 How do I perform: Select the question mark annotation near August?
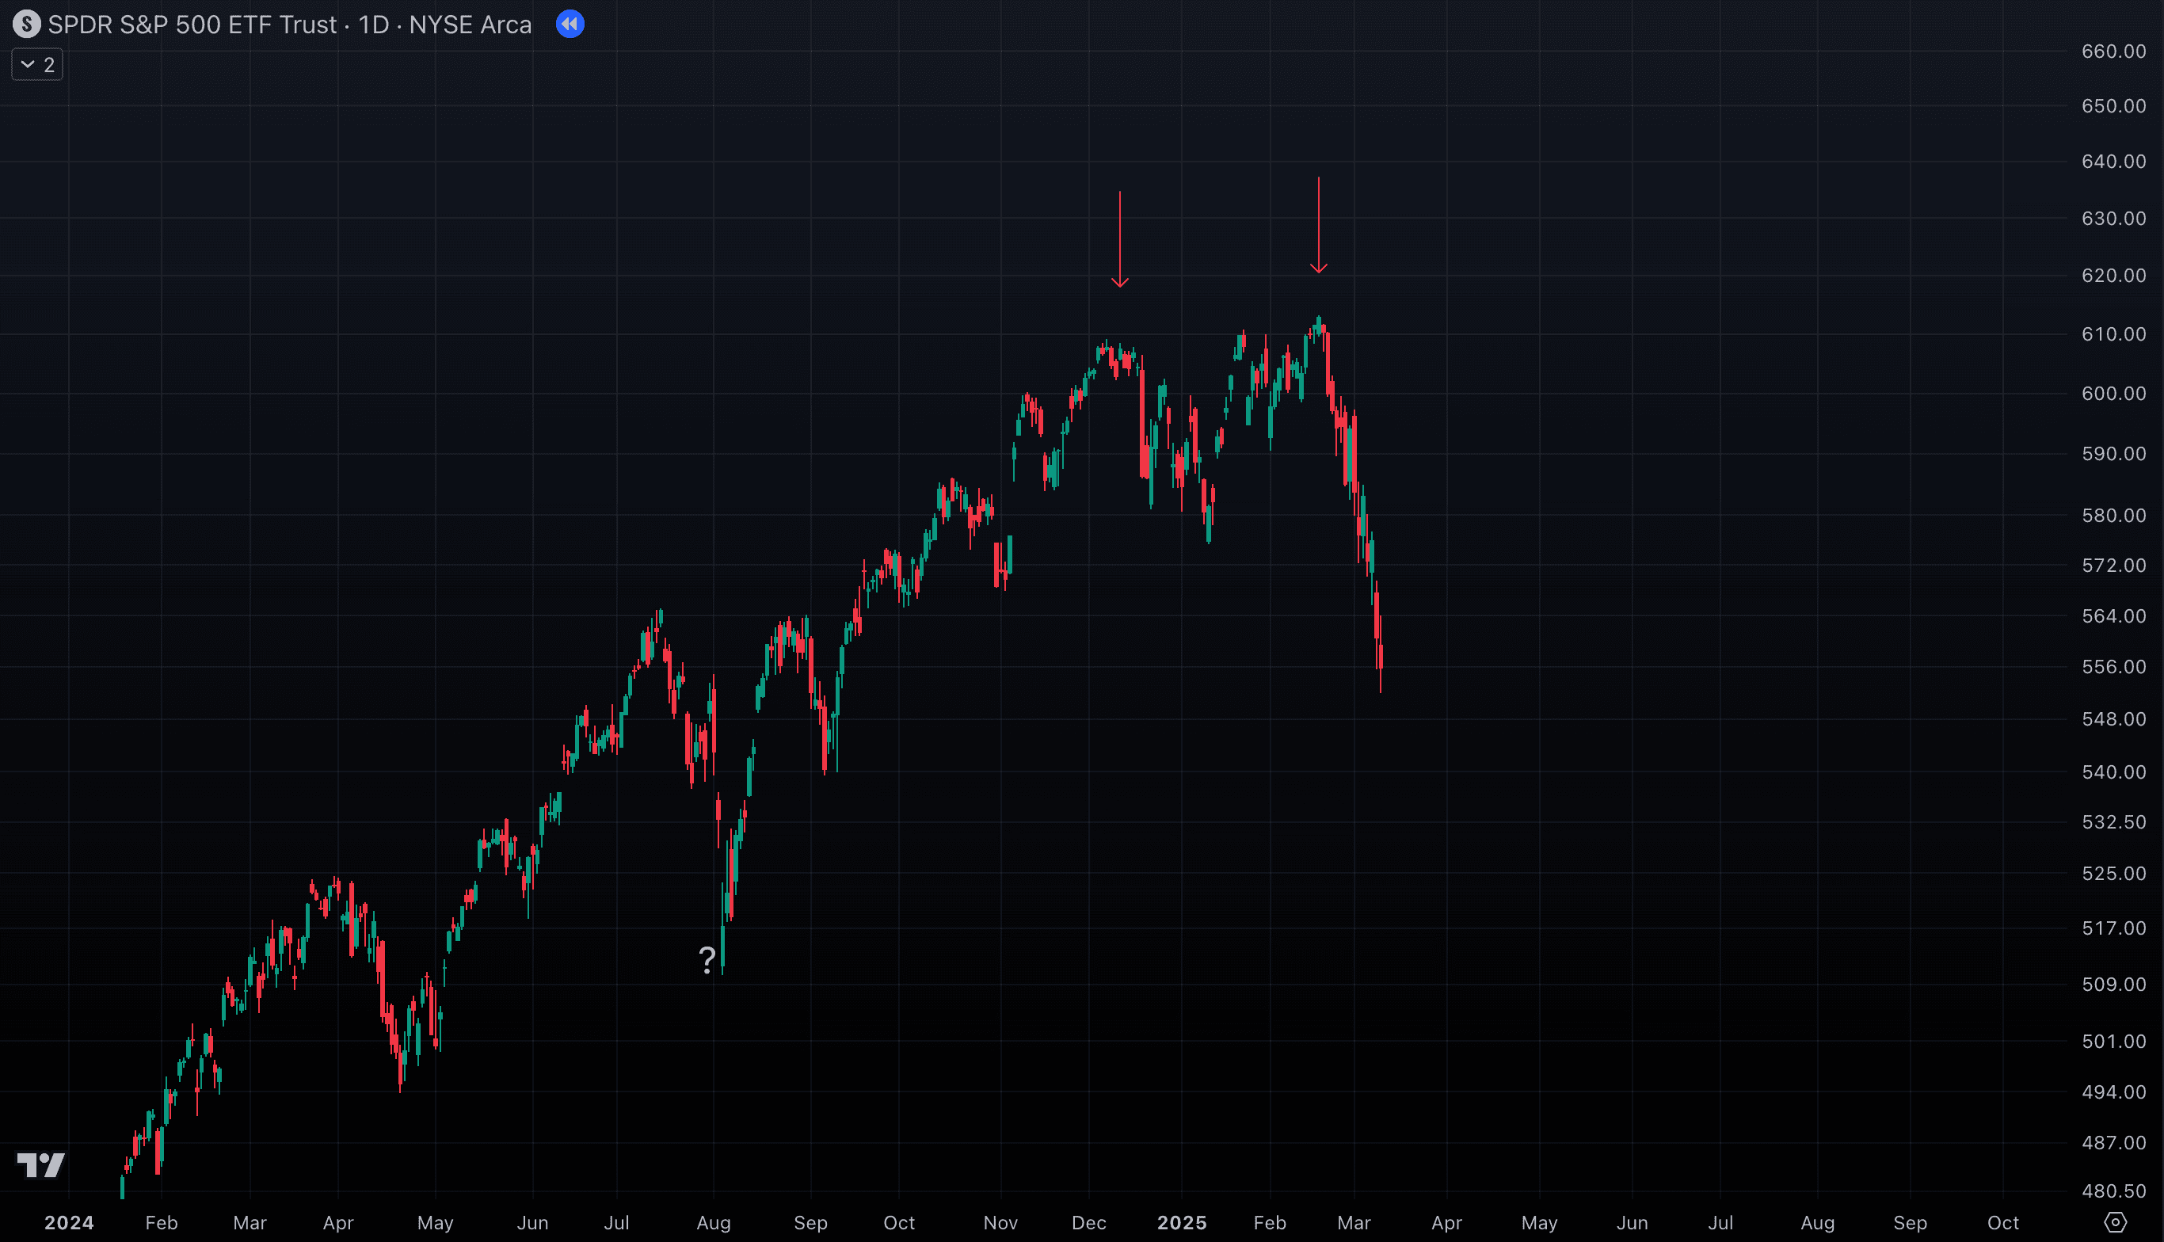707,960
